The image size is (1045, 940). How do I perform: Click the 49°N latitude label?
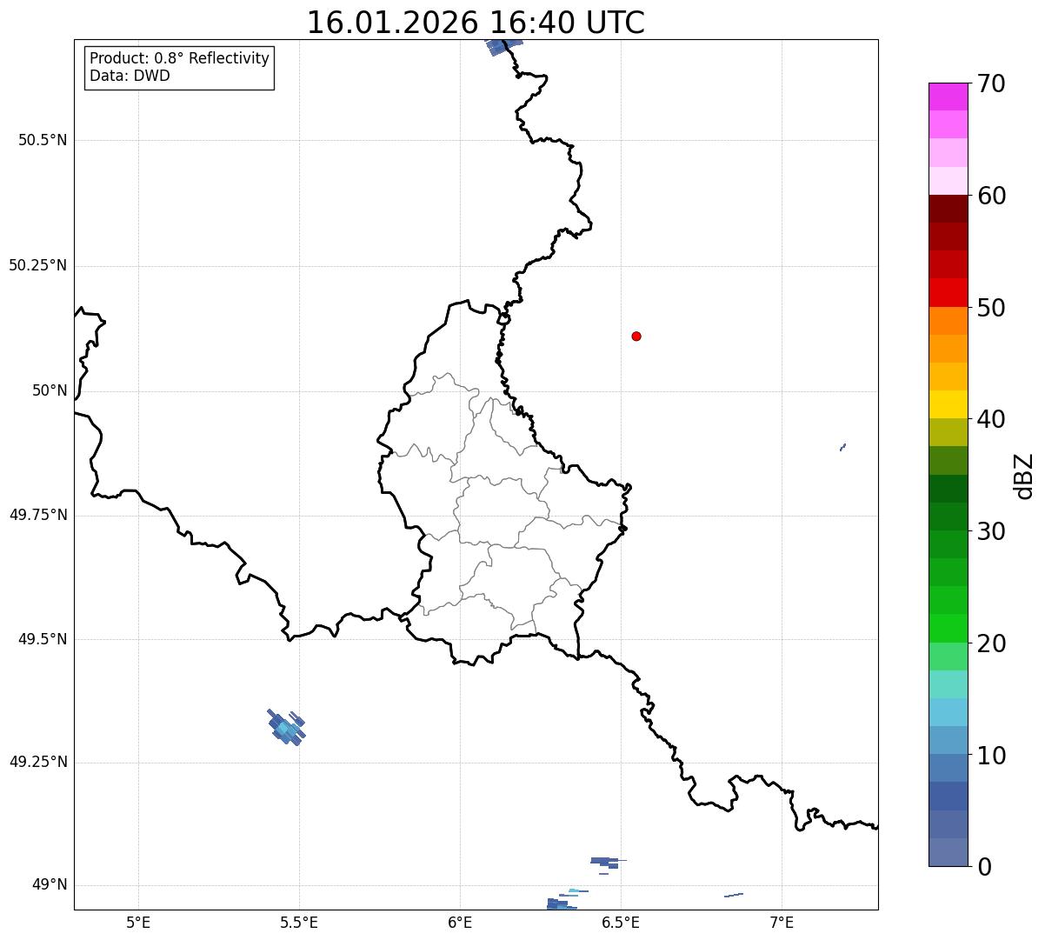50,885
